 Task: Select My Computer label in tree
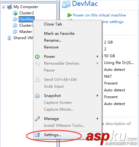click(26, 7)
